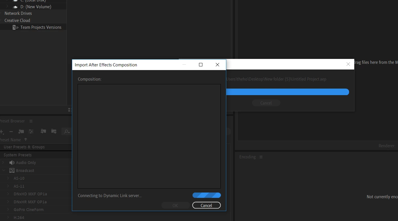The width and height of the screenshot is (398, 221).
Task: Click the disabled OK button
Action: pyautogui.click(x=175, y=205)
